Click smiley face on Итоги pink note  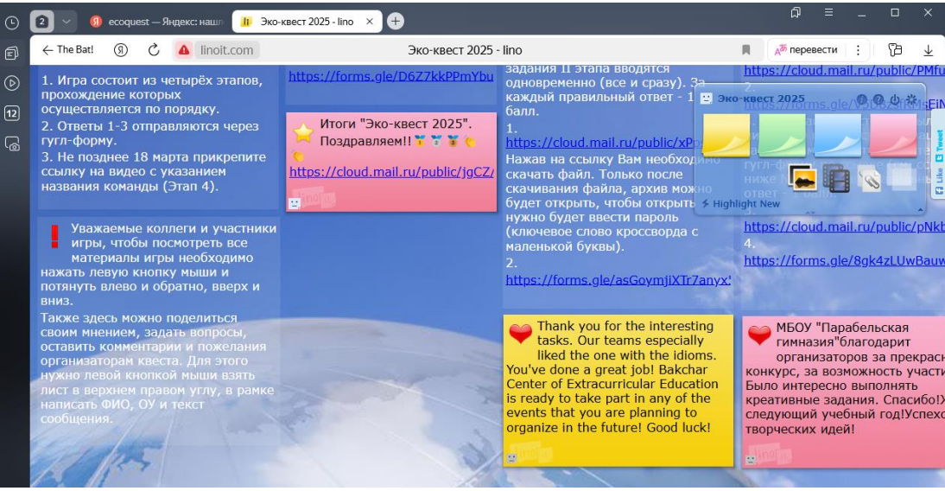(294, 203)
